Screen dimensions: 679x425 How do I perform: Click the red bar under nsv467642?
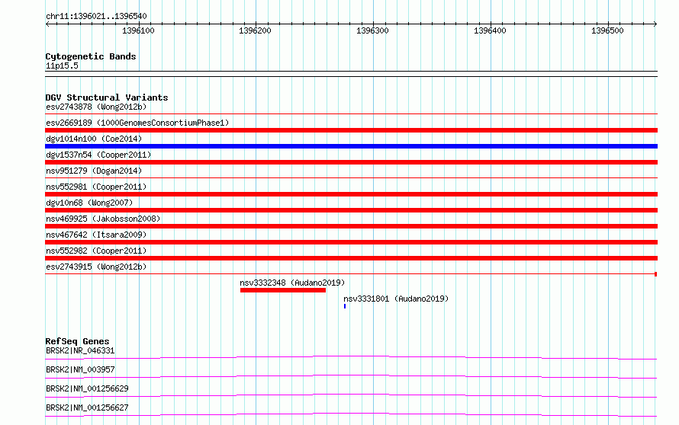click(x=351, y=242)
